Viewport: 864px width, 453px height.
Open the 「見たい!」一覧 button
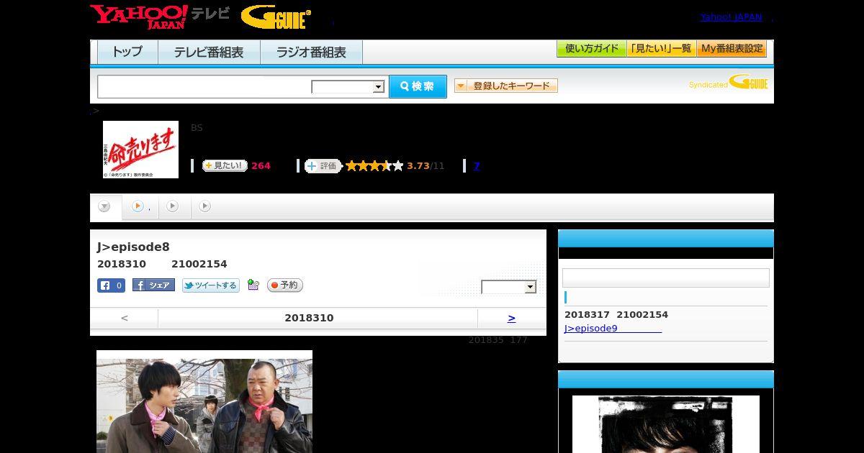[x=661, y=49]
